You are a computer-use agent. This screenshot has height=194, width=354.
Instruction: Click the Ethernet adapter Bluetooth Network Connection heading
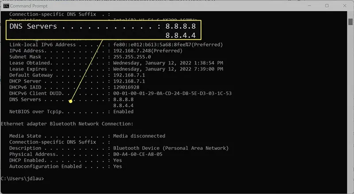[x=67, y=124]
